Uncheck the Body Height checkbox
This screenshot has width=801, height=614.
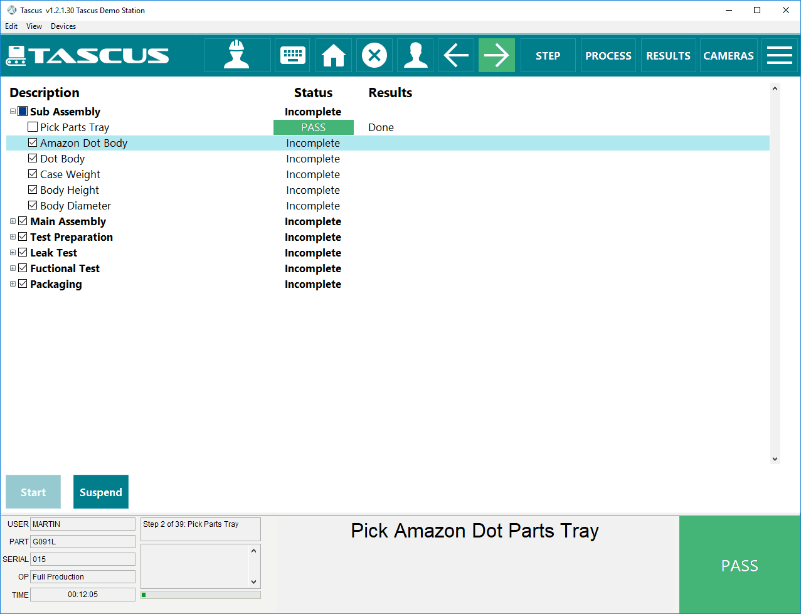pos(33,189)
